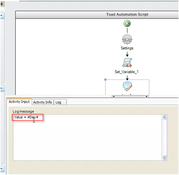Viewport: 179px width, 175px height.
Task: Click the right arrow on activity splitter bar
Action: pos(147,97)
